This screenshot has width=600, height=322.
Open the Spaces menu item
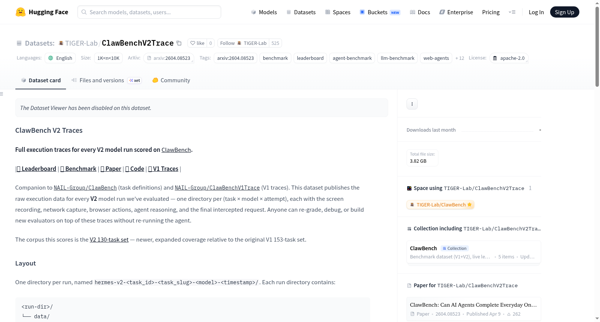coord(338,12)
